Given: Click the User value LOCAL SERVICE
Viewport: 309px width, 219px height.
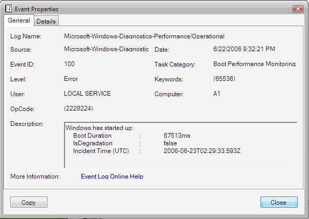Looking at the screenshot, I should 87,94.
